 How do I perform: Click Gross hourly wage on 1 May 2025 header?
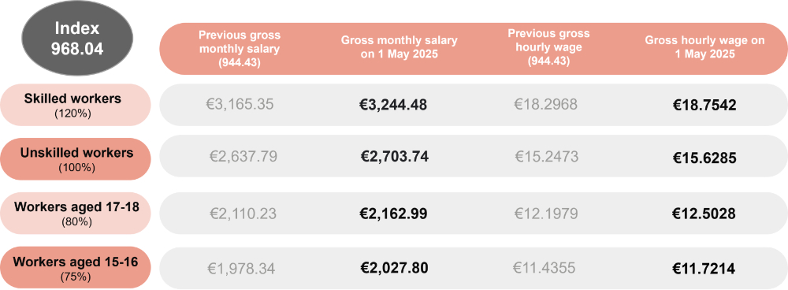(704, 47)
